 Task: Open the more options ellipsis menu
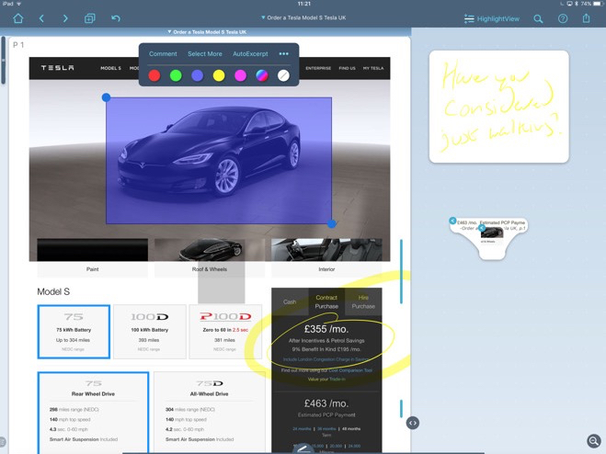(x=283, y=54)
